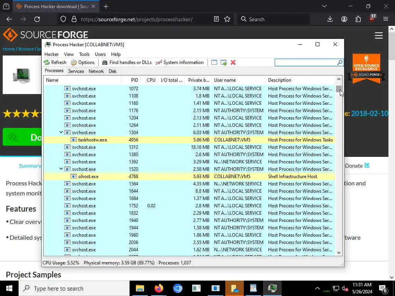Image resolution: width=395 pixels, height=296 pixels.
Task: Open File Explorer from taskbar
Action: click(x=140, y=288)
